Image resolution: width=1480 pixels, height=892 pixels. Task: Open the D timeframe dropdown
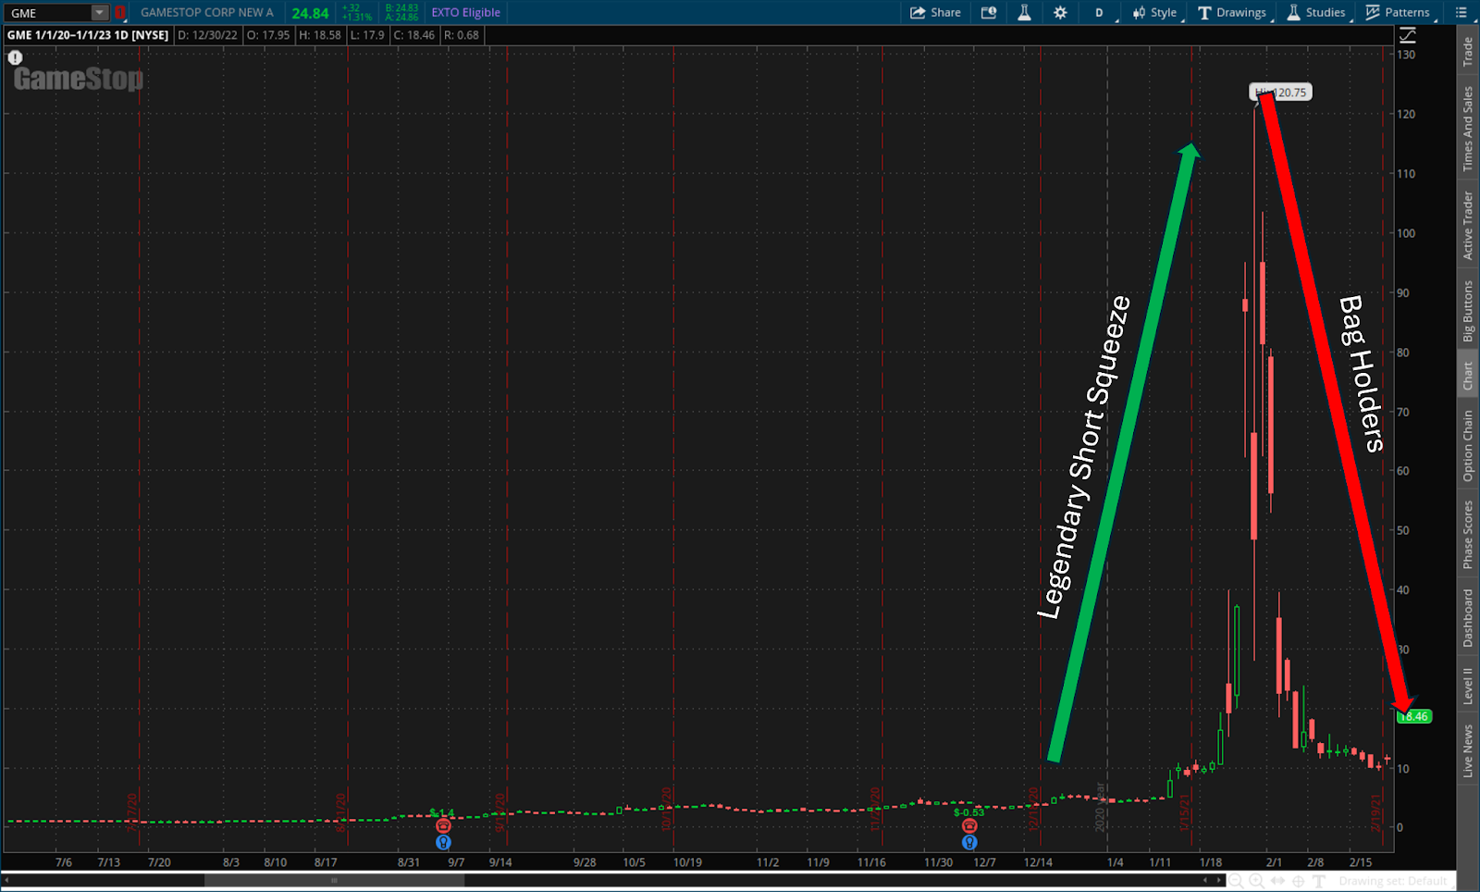pyautogui.click(x=1100, y=13)
